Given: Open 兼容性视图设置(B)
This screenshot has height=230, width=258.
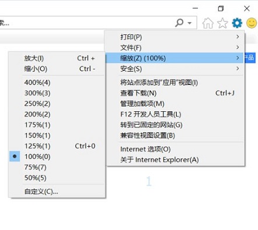Looking at the screenshot, I should coord(175,136).
